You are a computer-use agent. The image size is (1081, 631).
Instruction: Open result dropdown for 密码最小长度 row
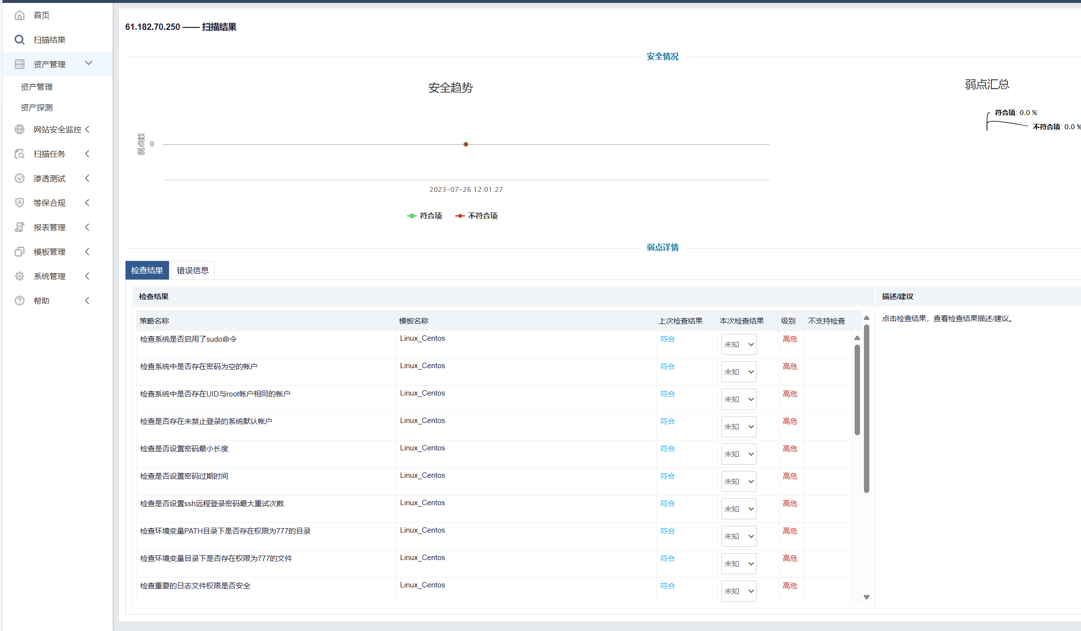738,454
